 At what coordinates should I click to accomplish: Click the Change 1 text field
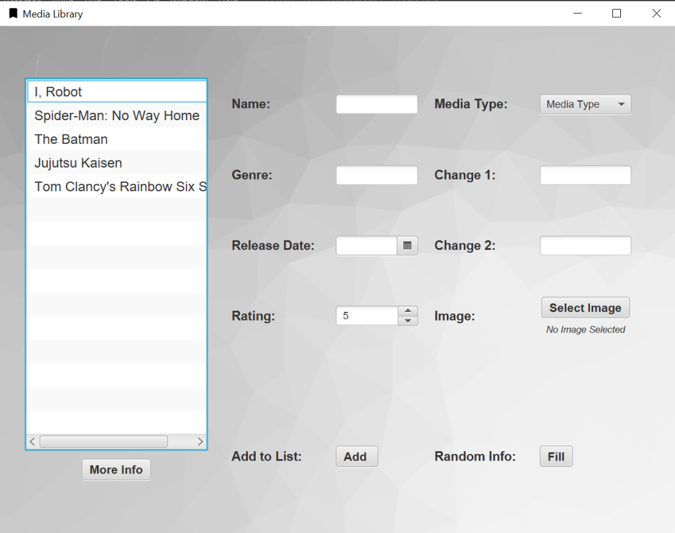(x=585, y=175)
